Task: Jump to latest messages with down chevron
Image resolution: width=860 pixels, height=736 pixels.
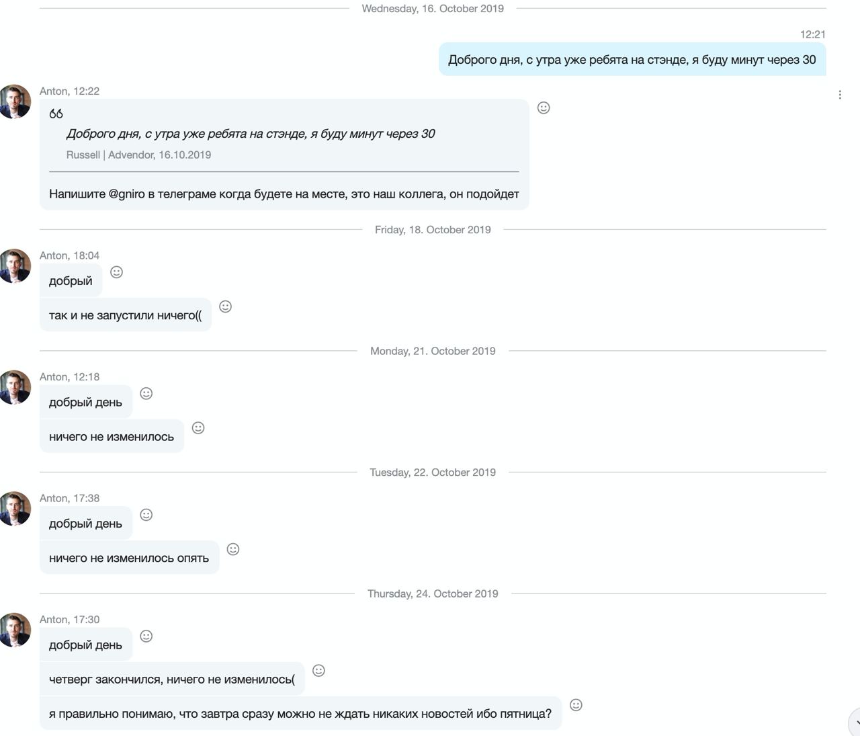Action: [x=855, y=723]
